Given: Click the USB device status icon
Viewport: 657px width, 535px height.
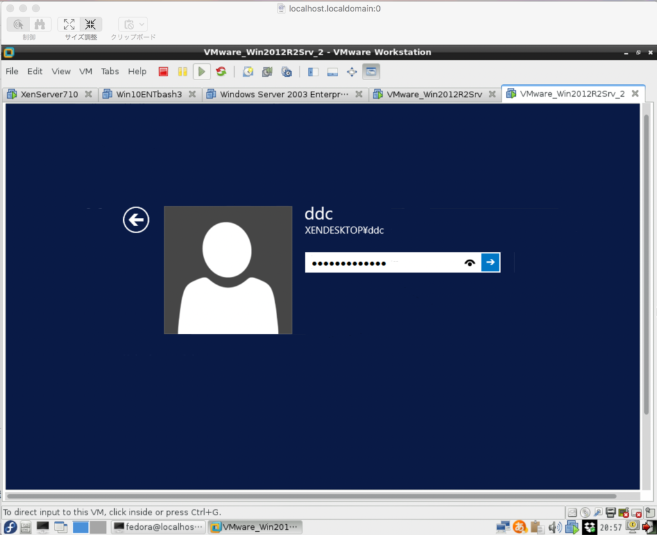Looking at the screenshot, I should coord(637,513).
